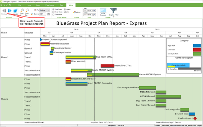This screenshot has height=127, width=203.
Task: Start Present mode with the screen icon
Action: tap(103, 11)
